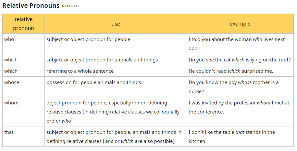Select the 'whom' pronoun cell
Viewport: 297px width, 151px height.
[11, 103]
